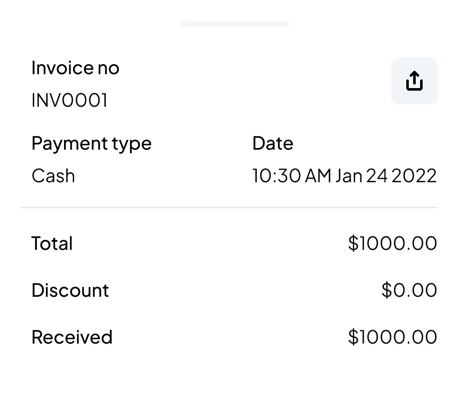Open the Date field
Viewport: 469px width, 410px height.
tap(273, 143)
